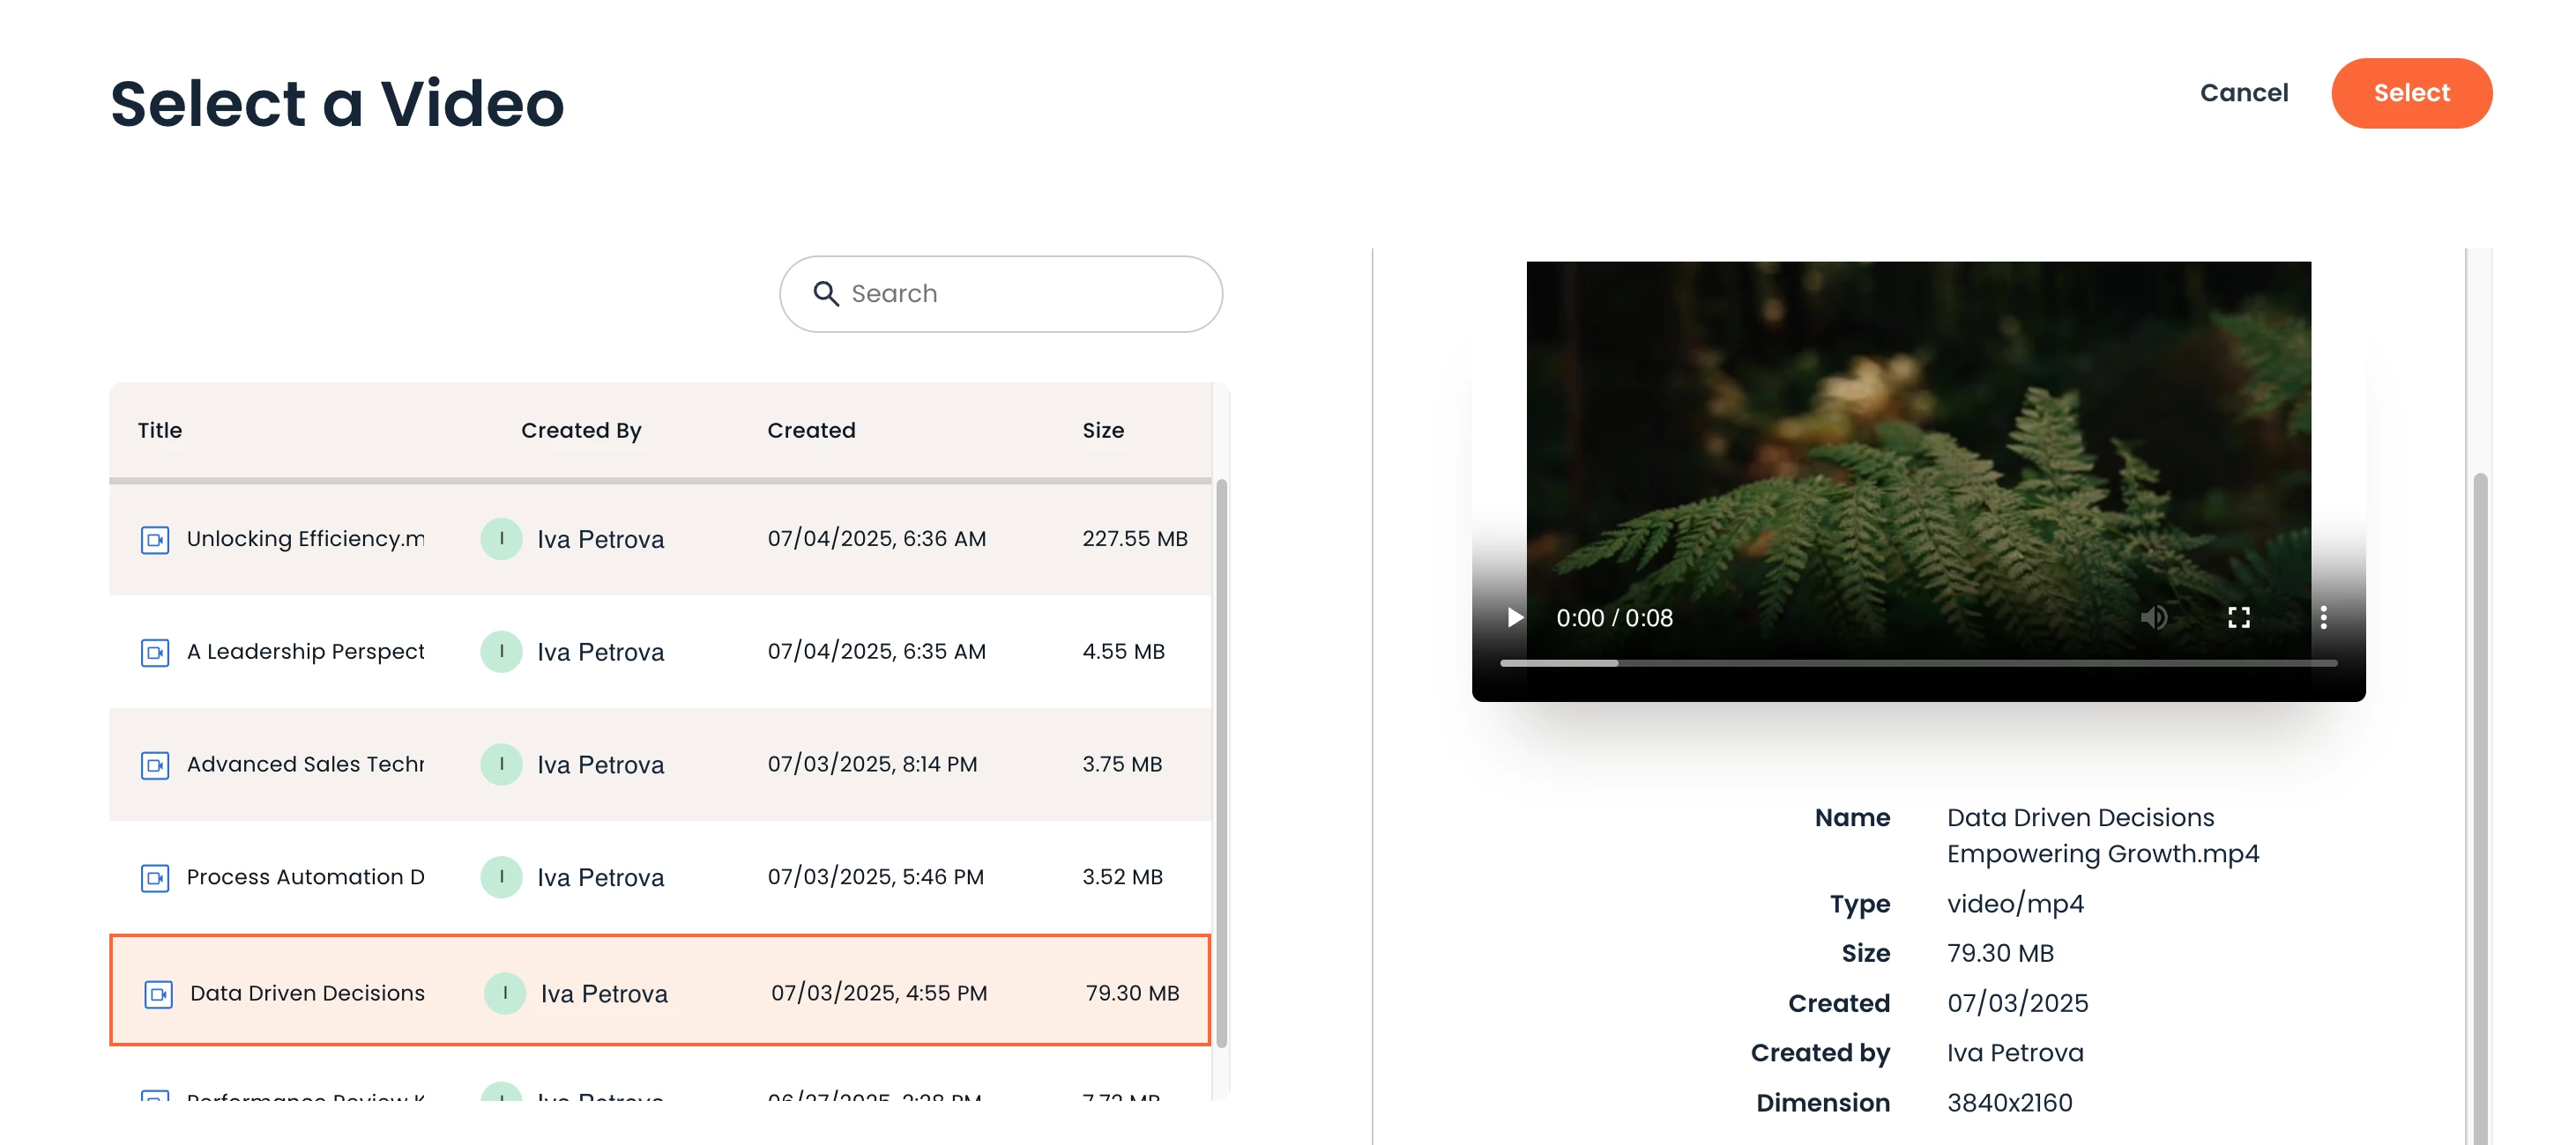Click Data Driven Decisions video icon
This screenshot has width=2576, height=1145.
click(x=158, y=994)
